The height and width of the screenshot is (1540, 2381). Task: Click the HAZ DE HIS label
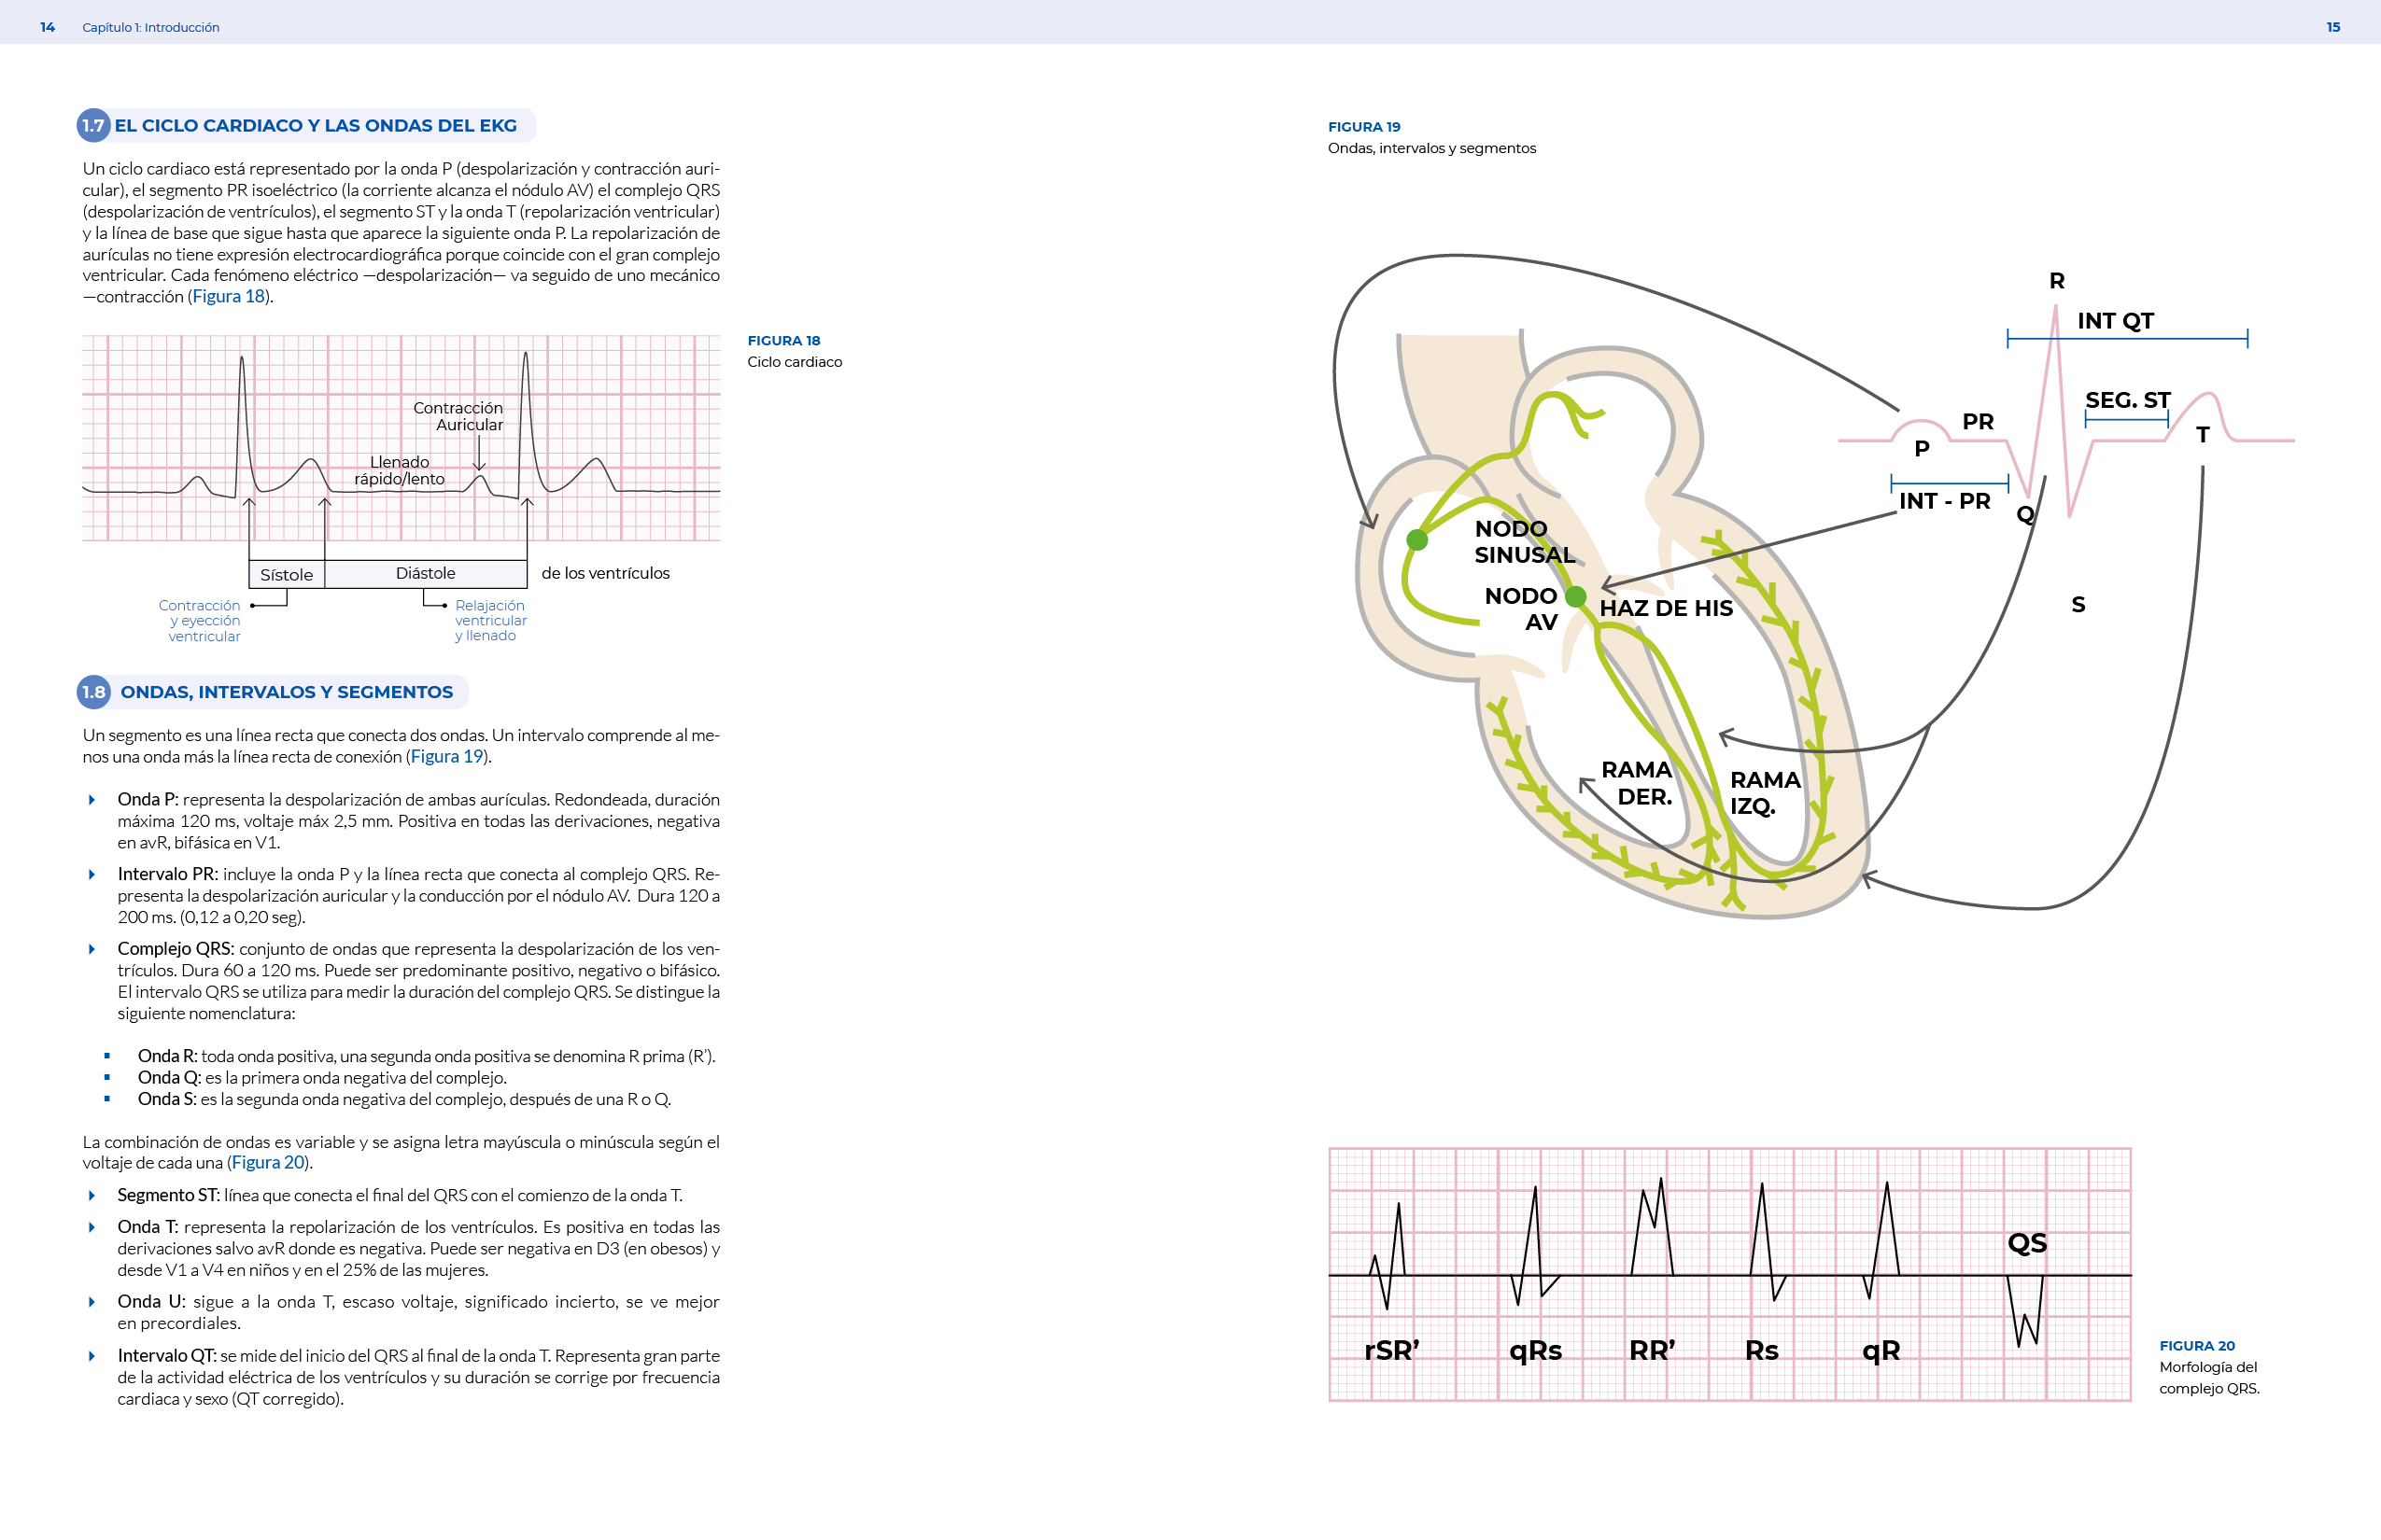pyautogui.click(x=1666, y=608)
